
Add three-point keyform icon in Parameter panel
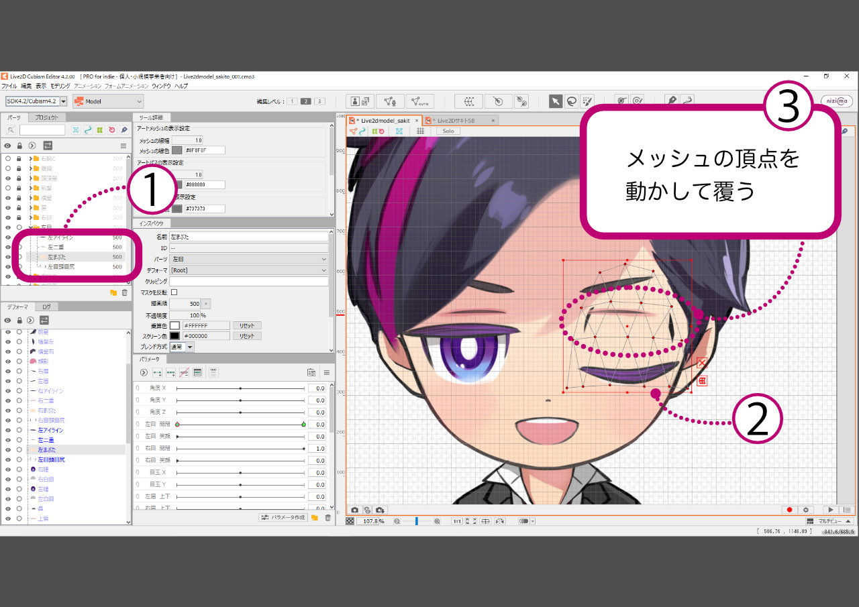[170, 372]
